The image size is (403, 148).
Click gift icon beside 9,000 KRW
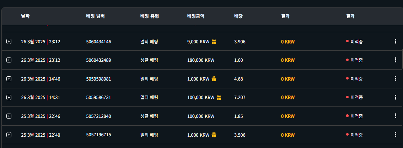214,42
